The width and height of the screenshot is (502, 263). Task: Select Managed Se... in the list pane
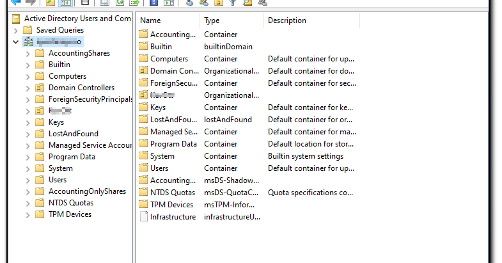tap(174, 132)
